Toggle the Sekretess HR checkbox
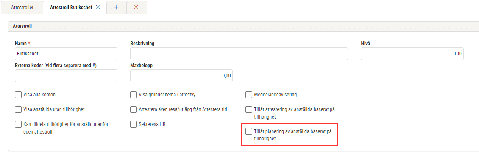 (x=134, y=124)
